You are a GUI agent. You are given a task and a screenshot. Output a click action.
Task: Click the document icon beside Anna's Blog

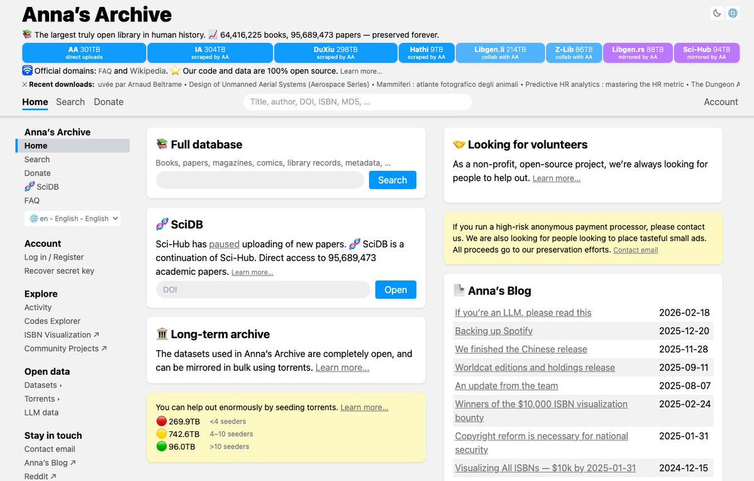pos(459,290)
